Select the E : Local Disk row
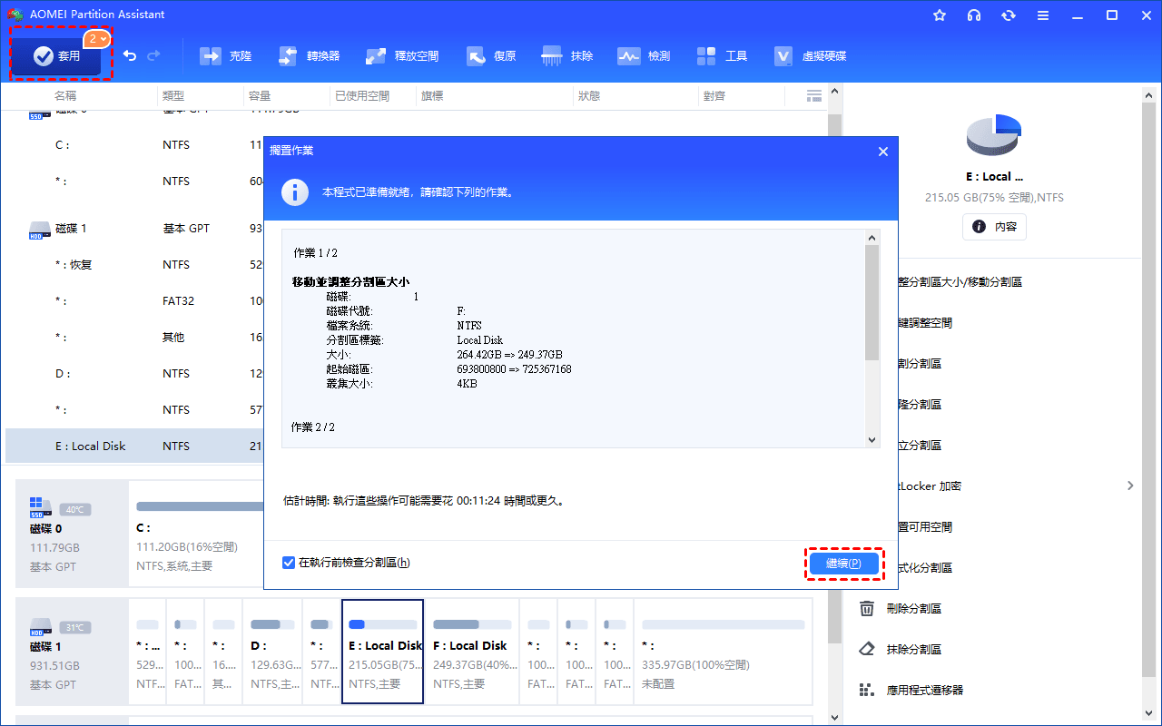 pos(134,446)
